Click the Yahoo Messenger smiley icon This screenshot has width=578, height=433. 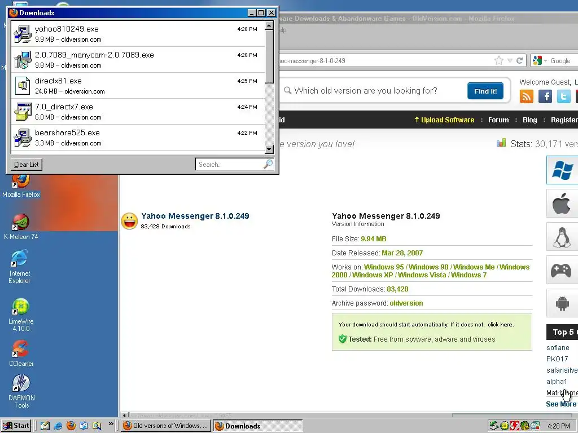pyautogui.click(x=129, y=221)
